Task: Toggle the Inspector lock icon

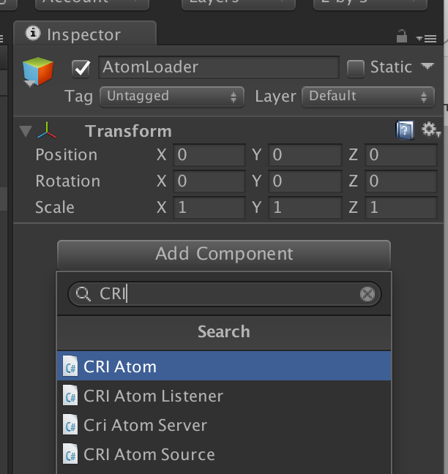Action: point(402,36)
